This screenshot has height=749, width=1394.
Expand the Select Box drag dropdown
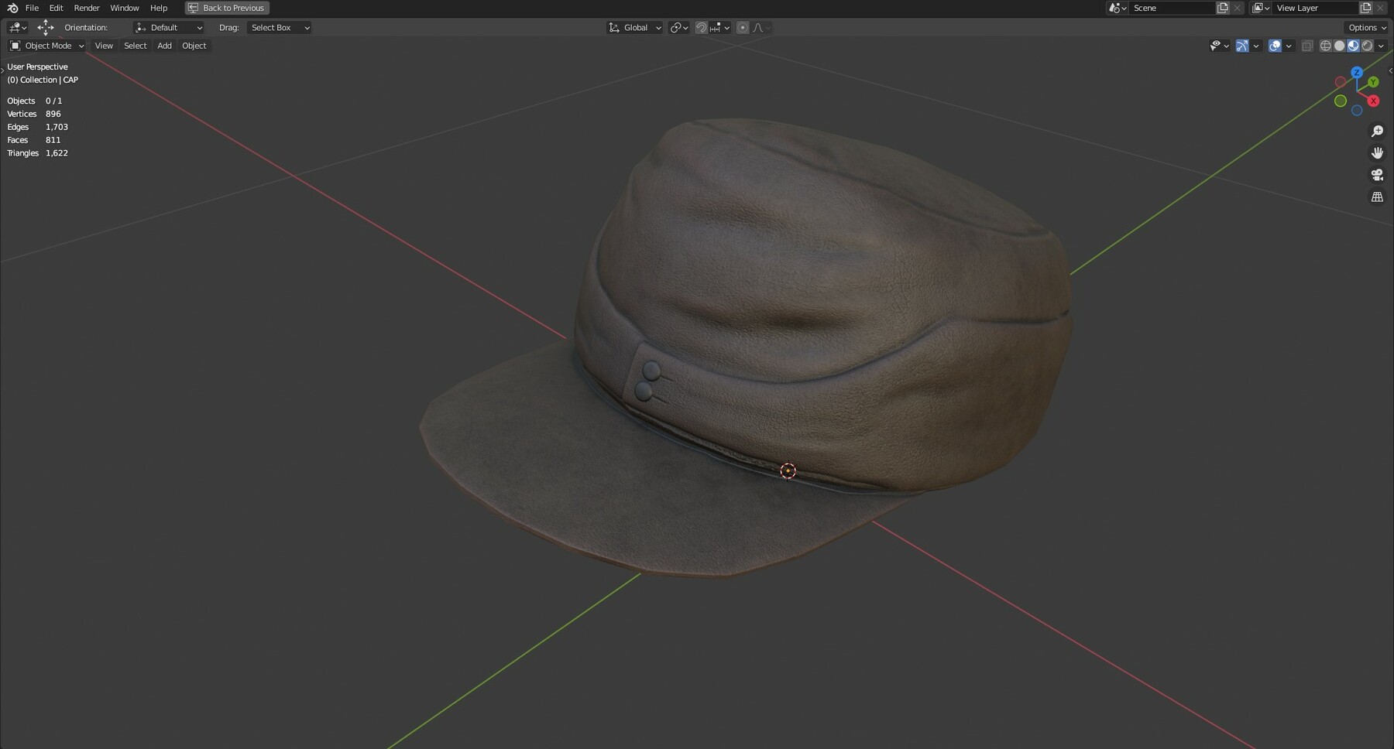(277, 27)
